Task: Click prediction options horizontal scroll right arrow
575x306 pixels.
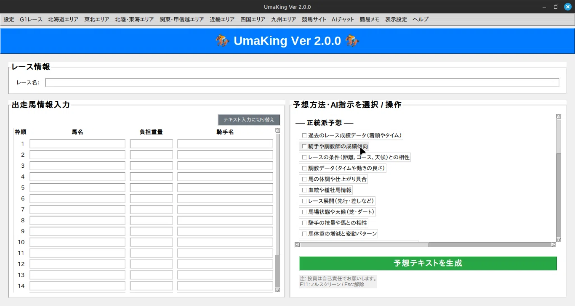Action: pos(553,245)
